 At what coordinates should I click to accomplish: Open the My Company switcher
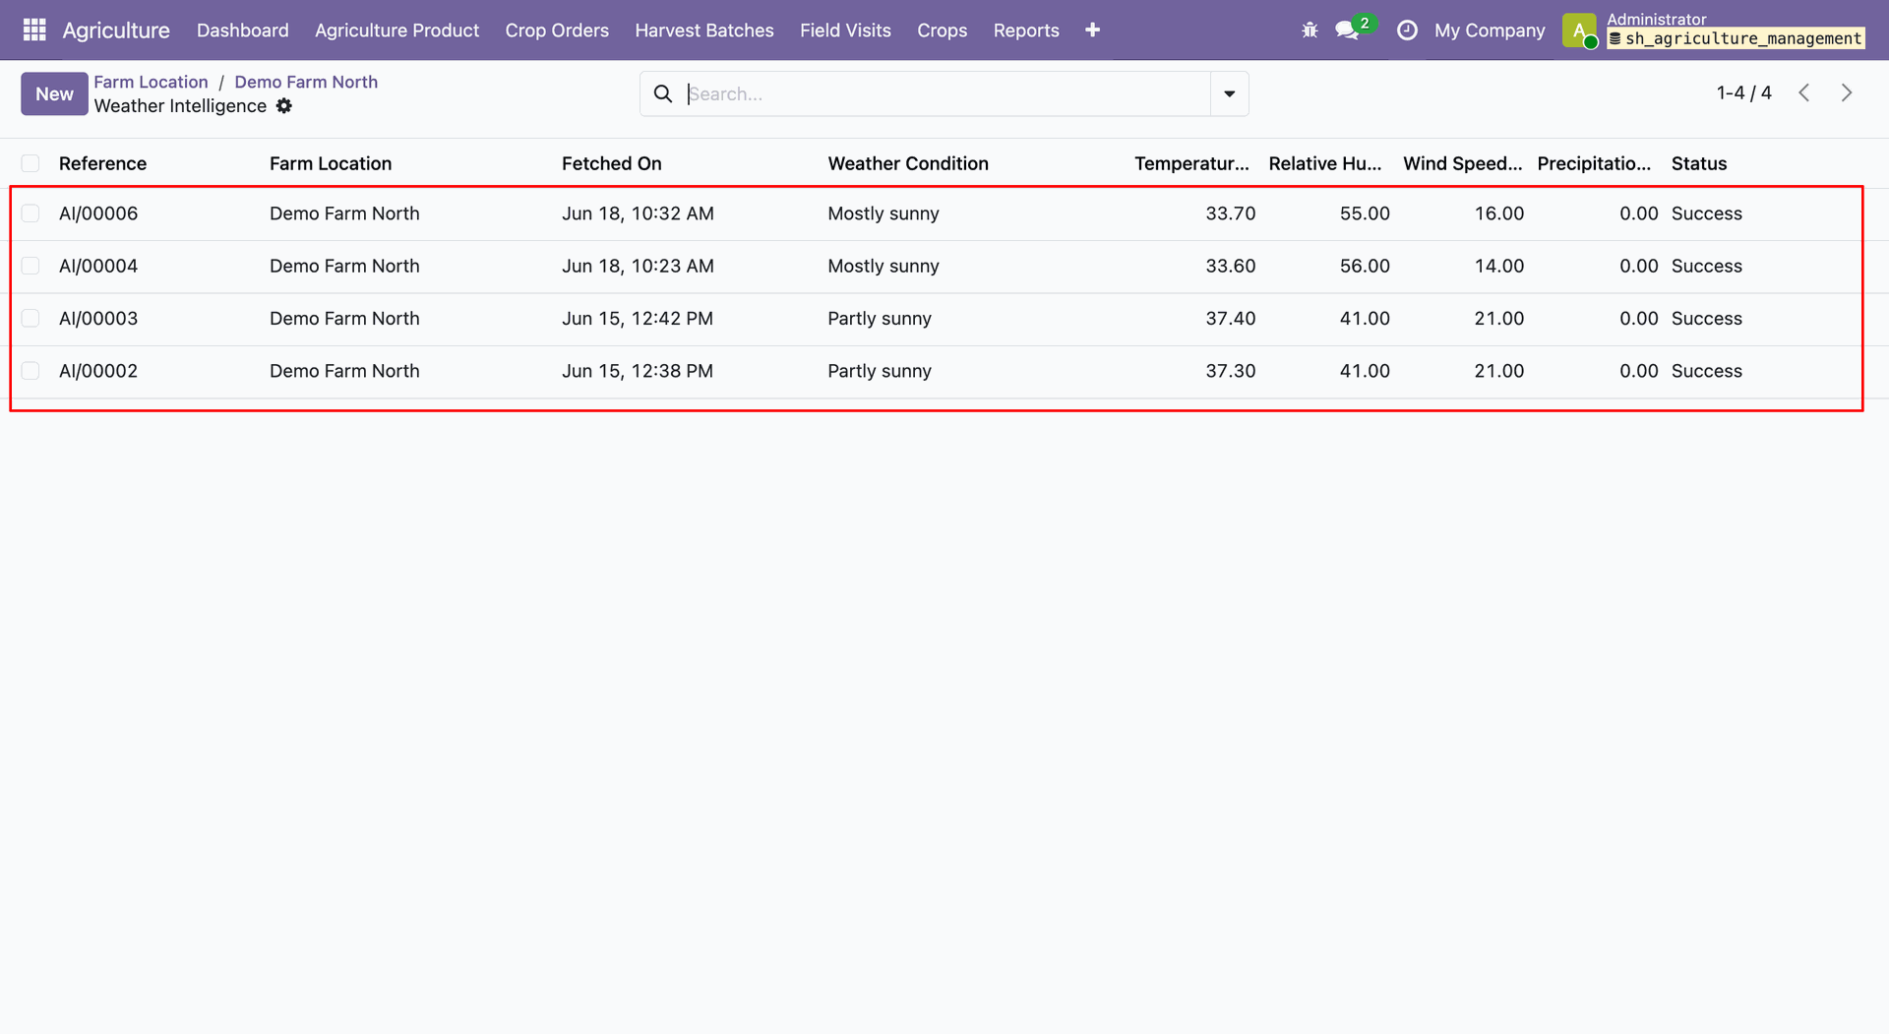[1490, 30]
